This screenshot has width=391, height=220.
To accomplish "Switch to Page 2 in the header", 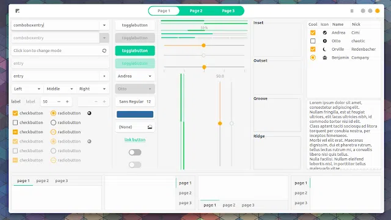I will (x=196, y=11).
